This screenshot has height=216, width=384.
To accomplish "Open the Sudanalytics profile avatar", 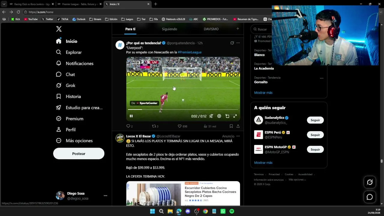I will [258, 120].
